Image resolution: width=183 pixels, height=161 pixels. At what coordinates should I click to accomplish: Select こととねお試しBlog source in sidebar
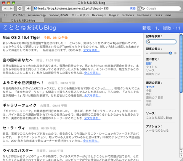159,118
